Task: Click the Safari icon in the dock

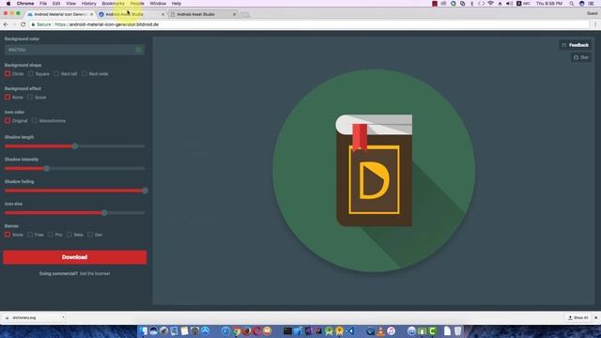Action: [225, 331]
